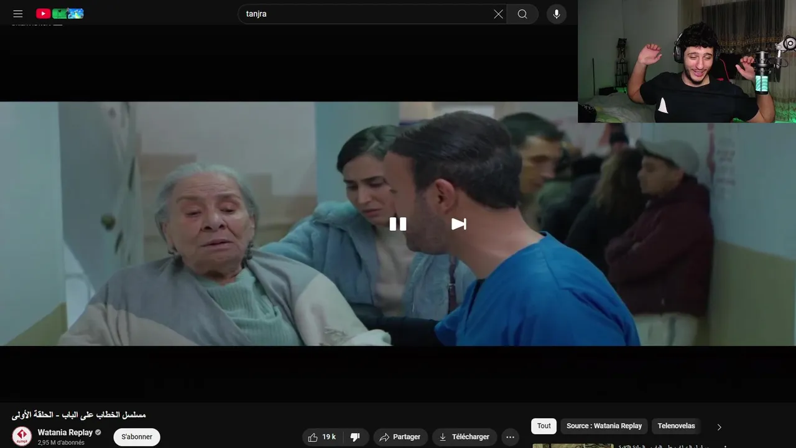Viewport: 796px width, 448px height.
Task: Select the Source : Watania Replay chip
Action: point(604,426)
